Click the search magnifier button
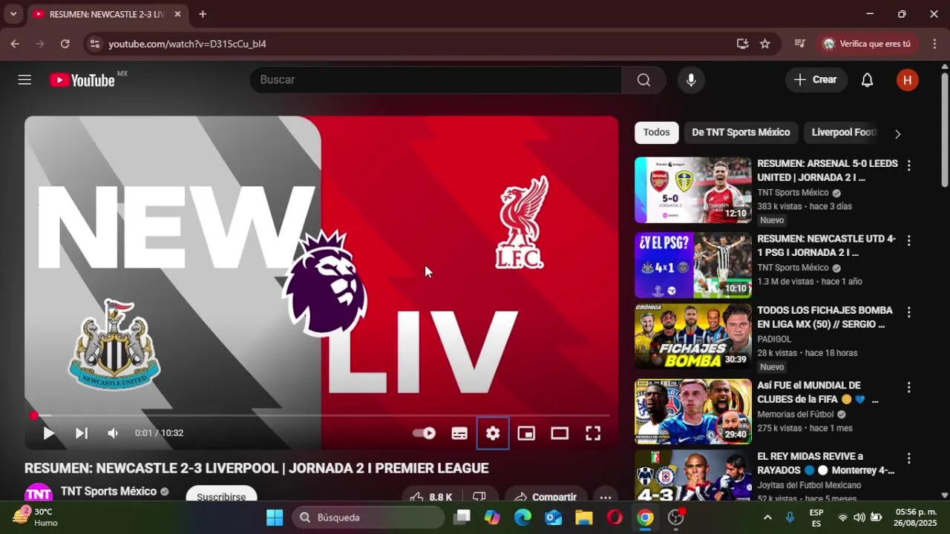Image resolution: width=950 pixels, height=534 pixels. [643, 80]
